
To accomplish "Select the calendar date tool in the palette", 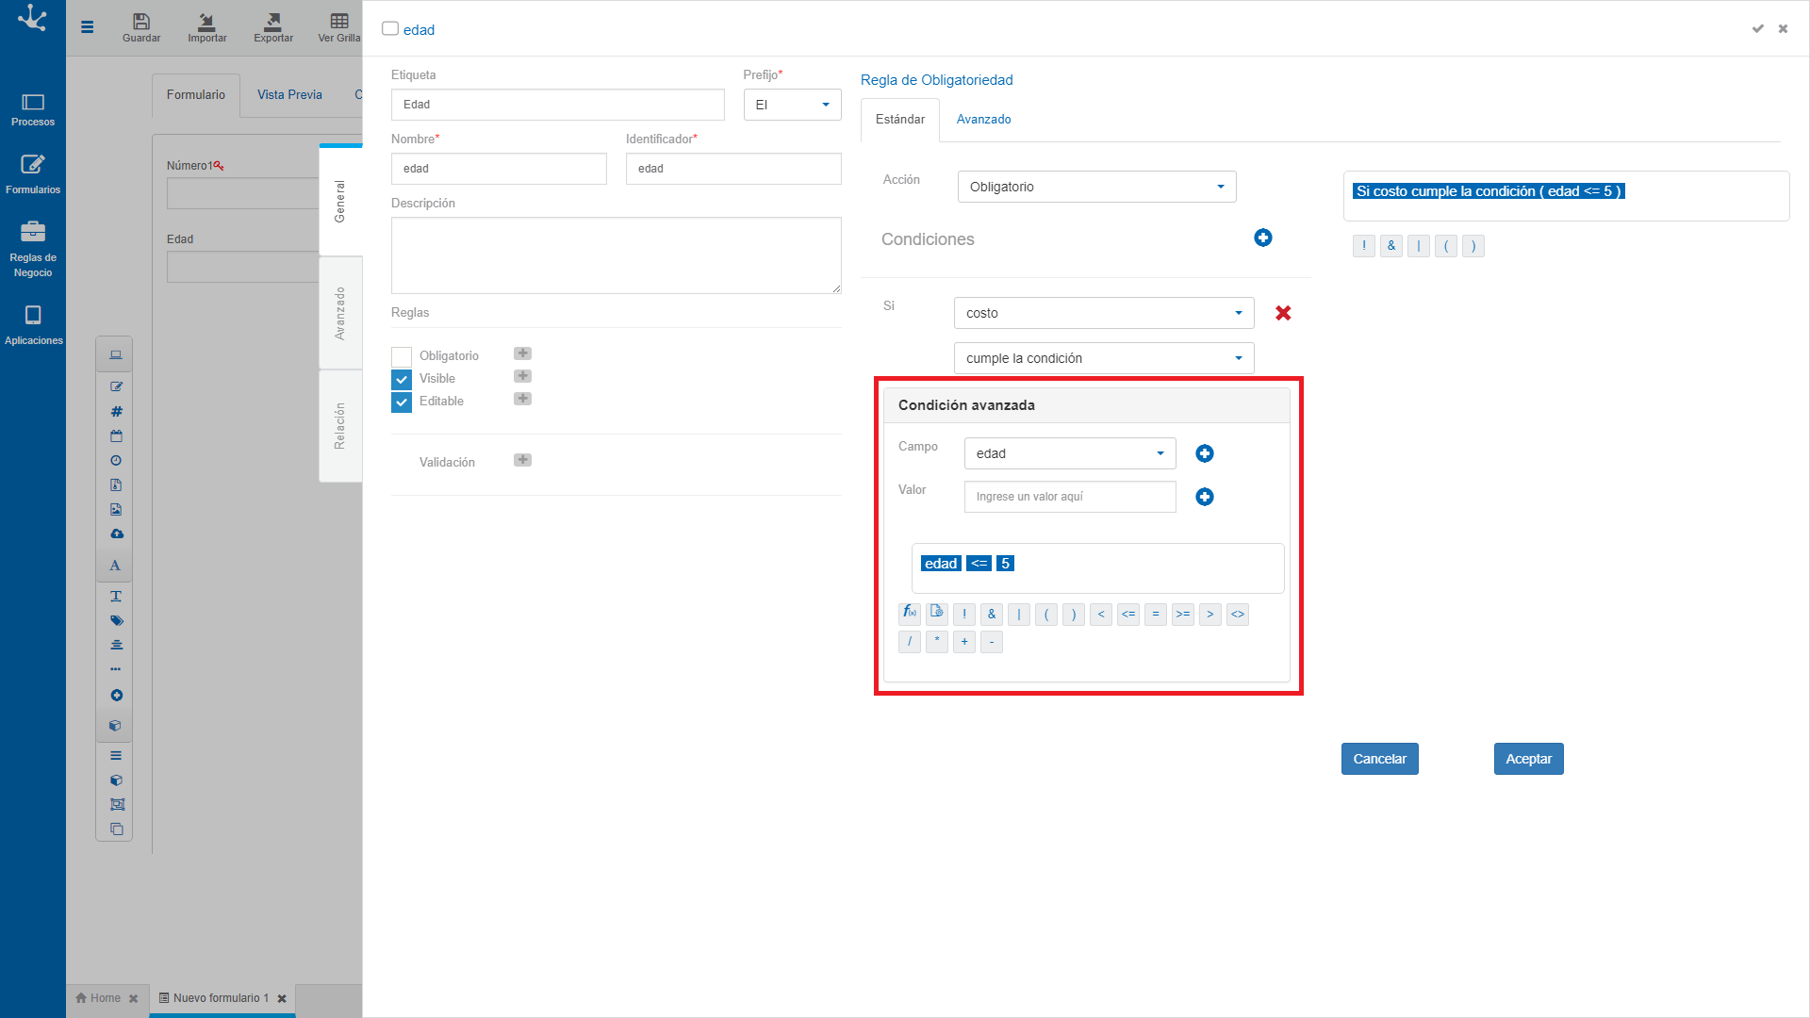I will click(116, 435).
